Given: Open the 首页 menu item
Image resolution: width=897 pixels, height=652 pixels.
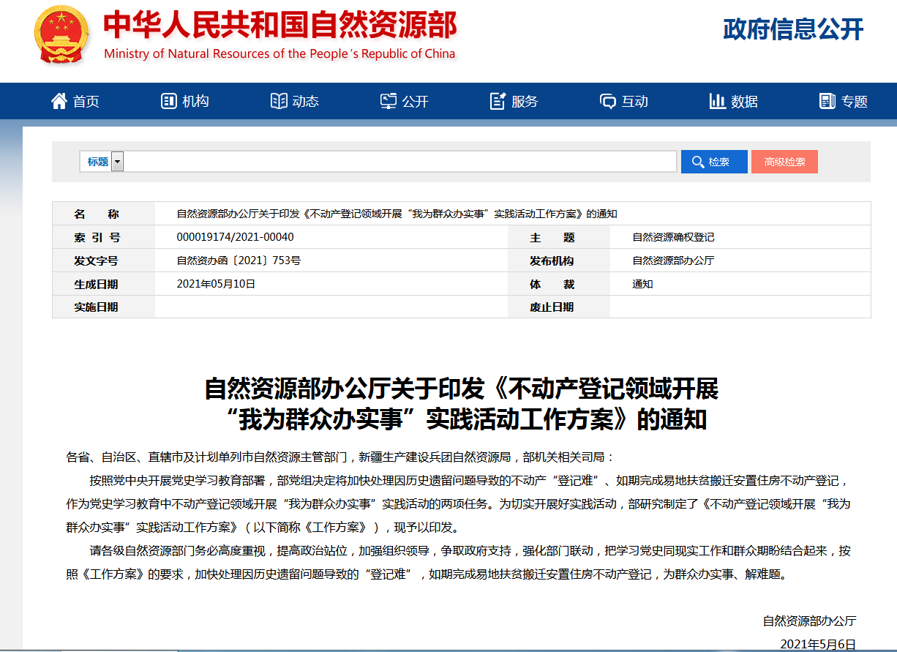Looking at the screenshot, I should click(x=86, y=102).
